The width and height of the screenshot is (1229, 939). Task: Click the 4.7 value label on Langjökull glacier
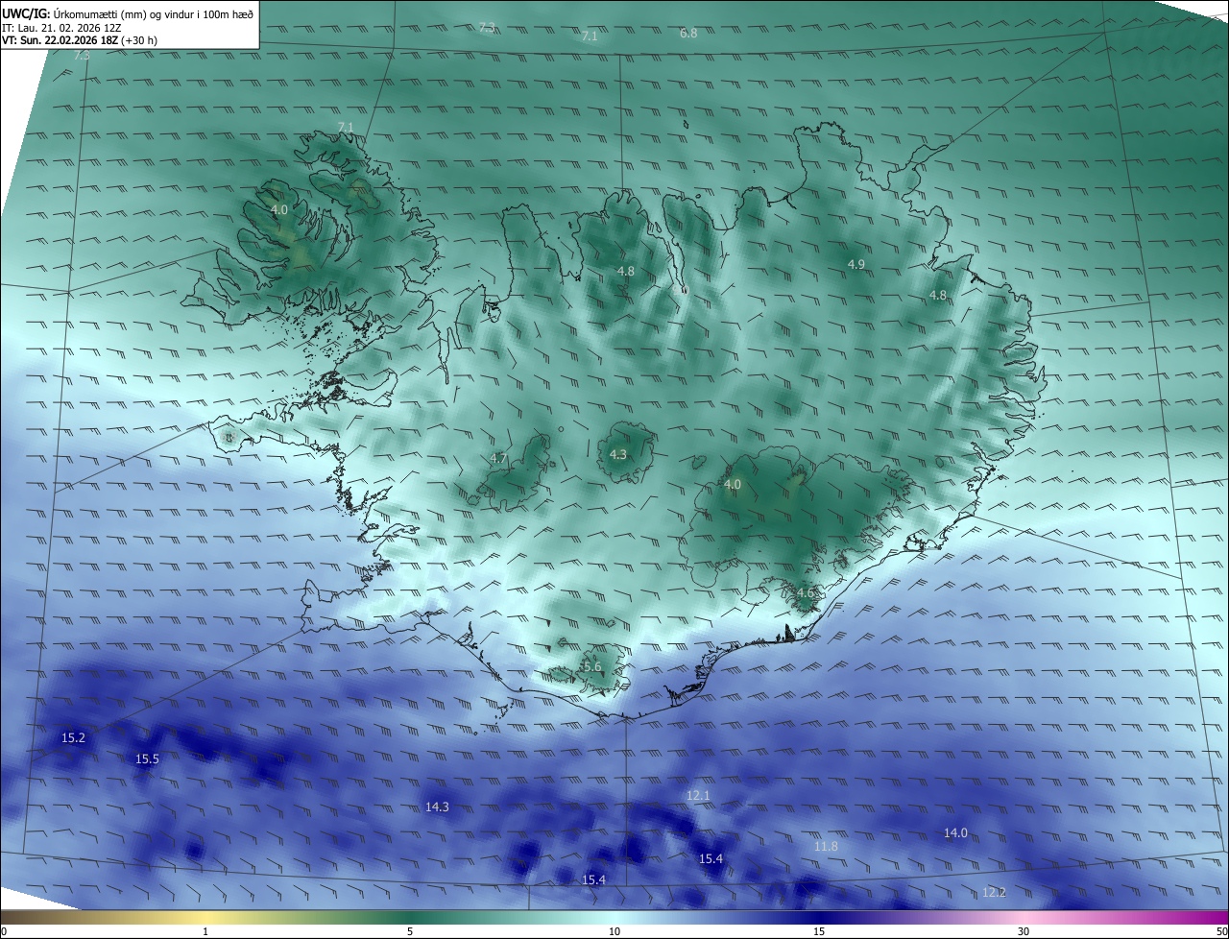click(x=498, y=459)
